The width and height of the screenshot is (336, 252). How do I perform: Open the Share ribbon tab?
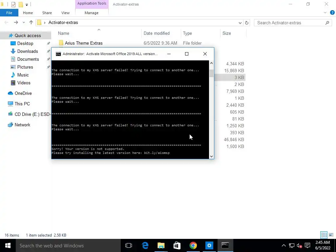click(47, 13)
